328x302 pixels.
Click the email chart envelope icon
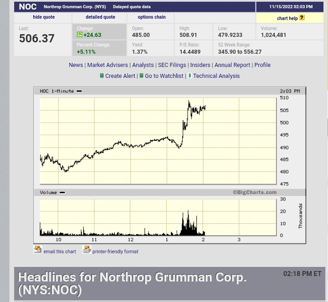pyautogui.click(x=38, y=249)
